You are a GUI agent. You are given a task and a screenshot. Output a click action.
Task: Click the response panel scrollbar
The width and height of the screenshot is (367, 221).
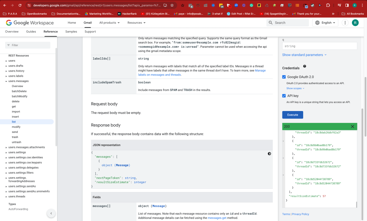[x=357, y=205]
